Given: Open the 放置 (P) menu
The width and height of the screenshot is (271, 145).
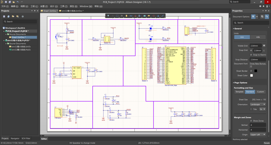Looking at the screenshot, I should (44, 6).
